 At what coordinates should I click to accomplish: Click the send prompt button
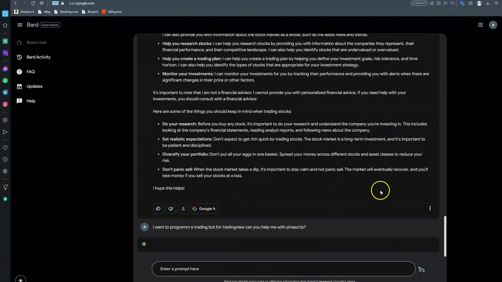click(x=421, y=269)
